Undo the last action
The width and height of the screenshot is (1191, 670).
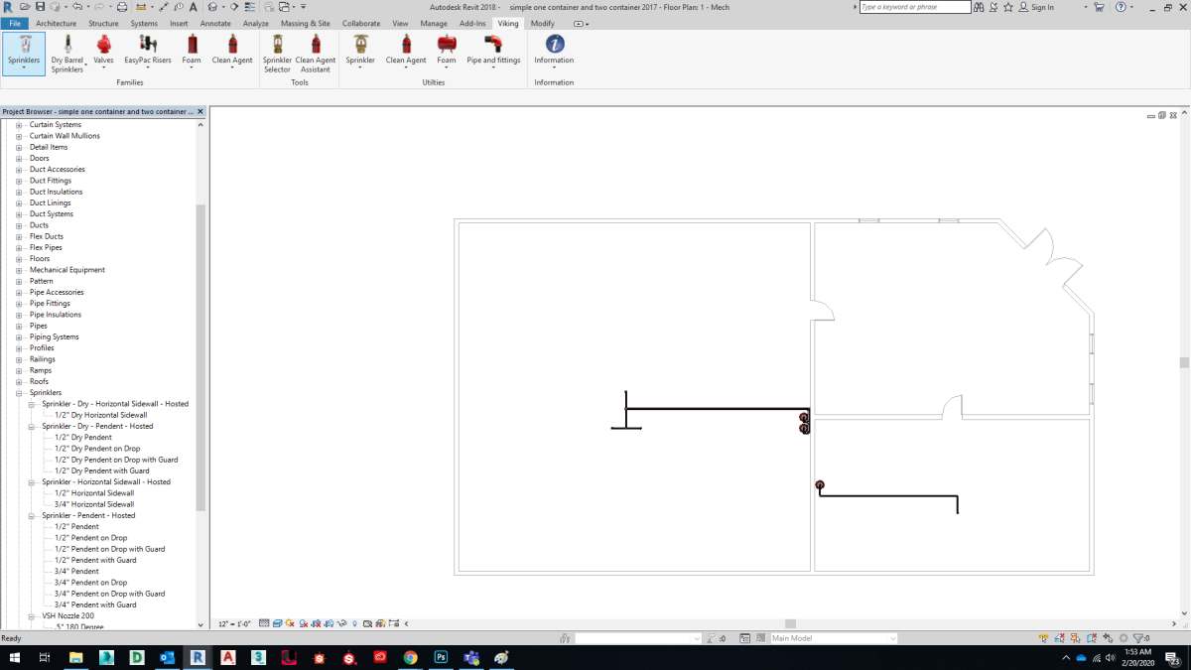[77, 7]
